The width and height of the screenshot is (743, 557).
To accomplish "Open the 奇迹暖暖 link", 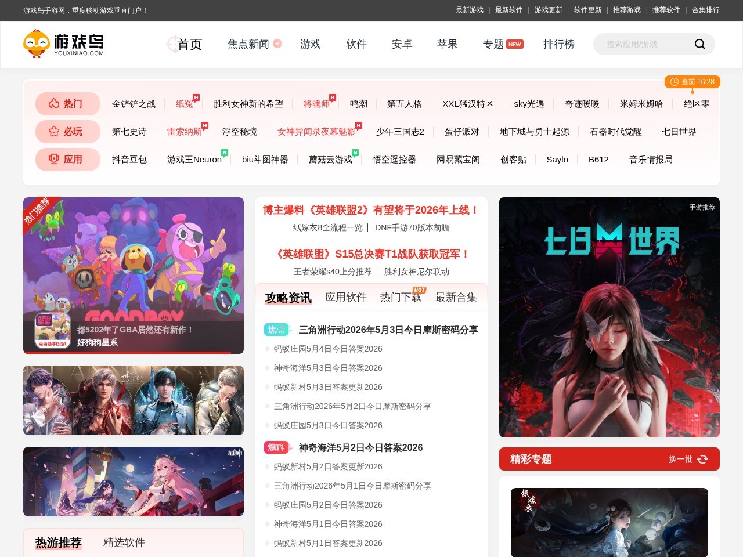I will tap(582, 104).
